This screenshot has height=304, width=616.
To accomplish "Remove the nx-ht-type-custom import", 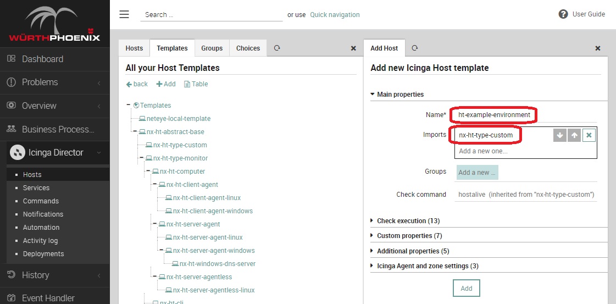I will point(589,135).
